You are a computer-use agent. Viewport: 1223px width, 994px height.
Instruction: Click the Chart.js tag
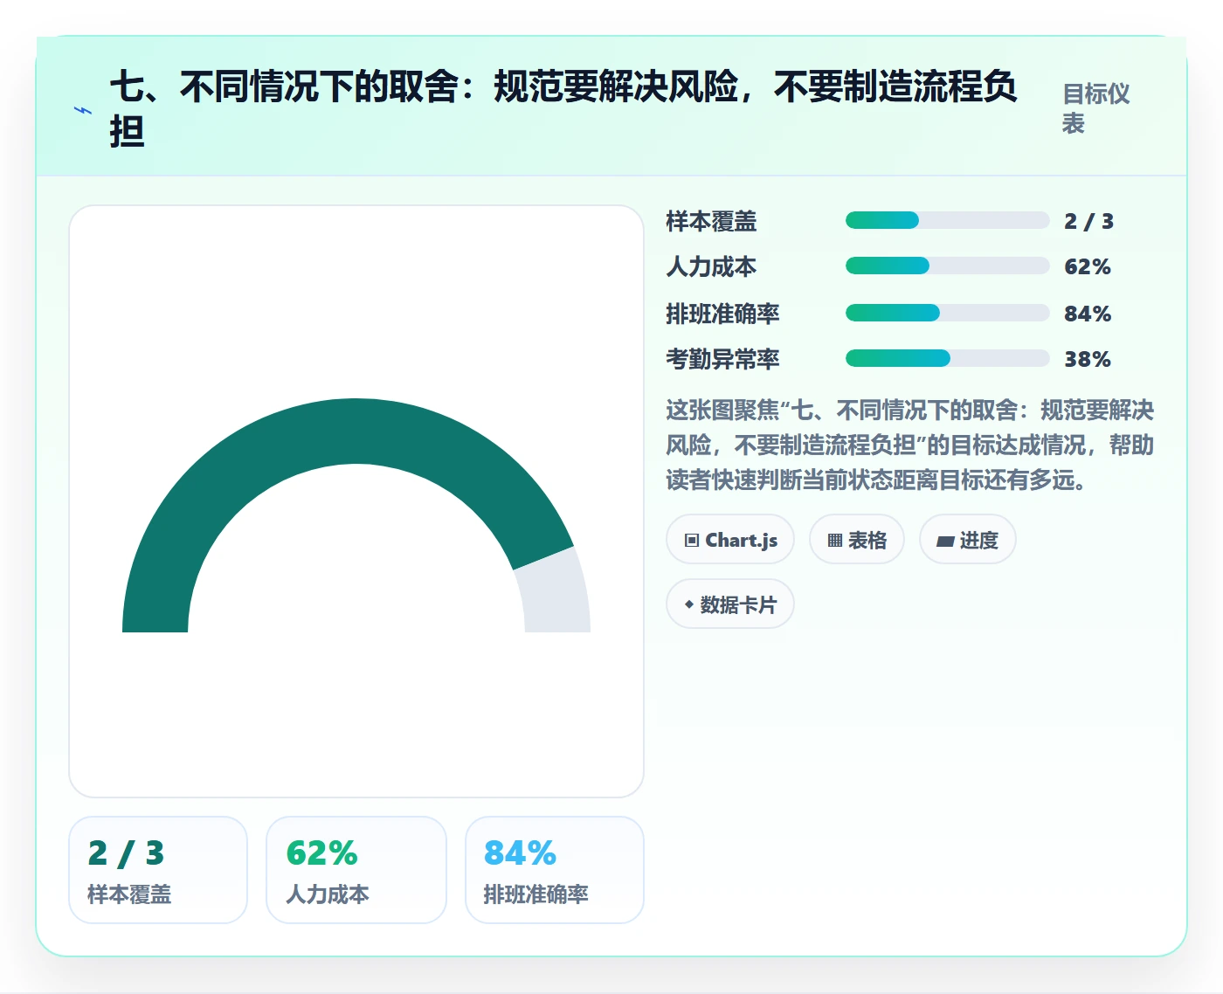pyautogui.click(x=730, y=540)
